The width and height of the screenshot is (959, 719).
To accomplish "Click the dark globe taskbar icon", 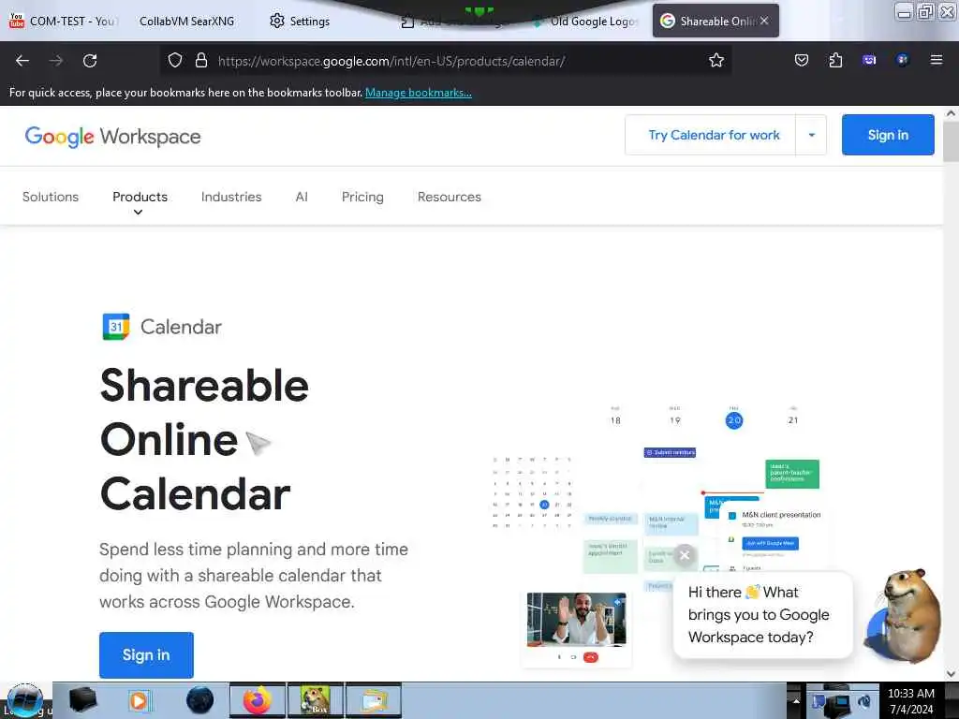I will [x=200, y=700].
